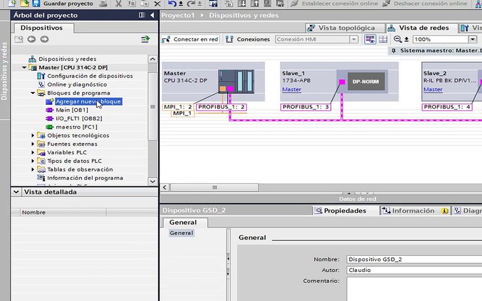Collapse the Master CPU 314C-2 DP node
The width and height of the screenshot is (482, 301).
click(x=24, y=67)
